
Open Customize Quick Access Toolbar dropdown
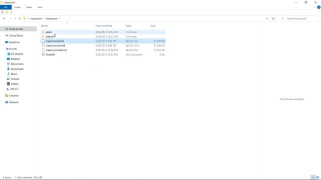coord(11,12)
